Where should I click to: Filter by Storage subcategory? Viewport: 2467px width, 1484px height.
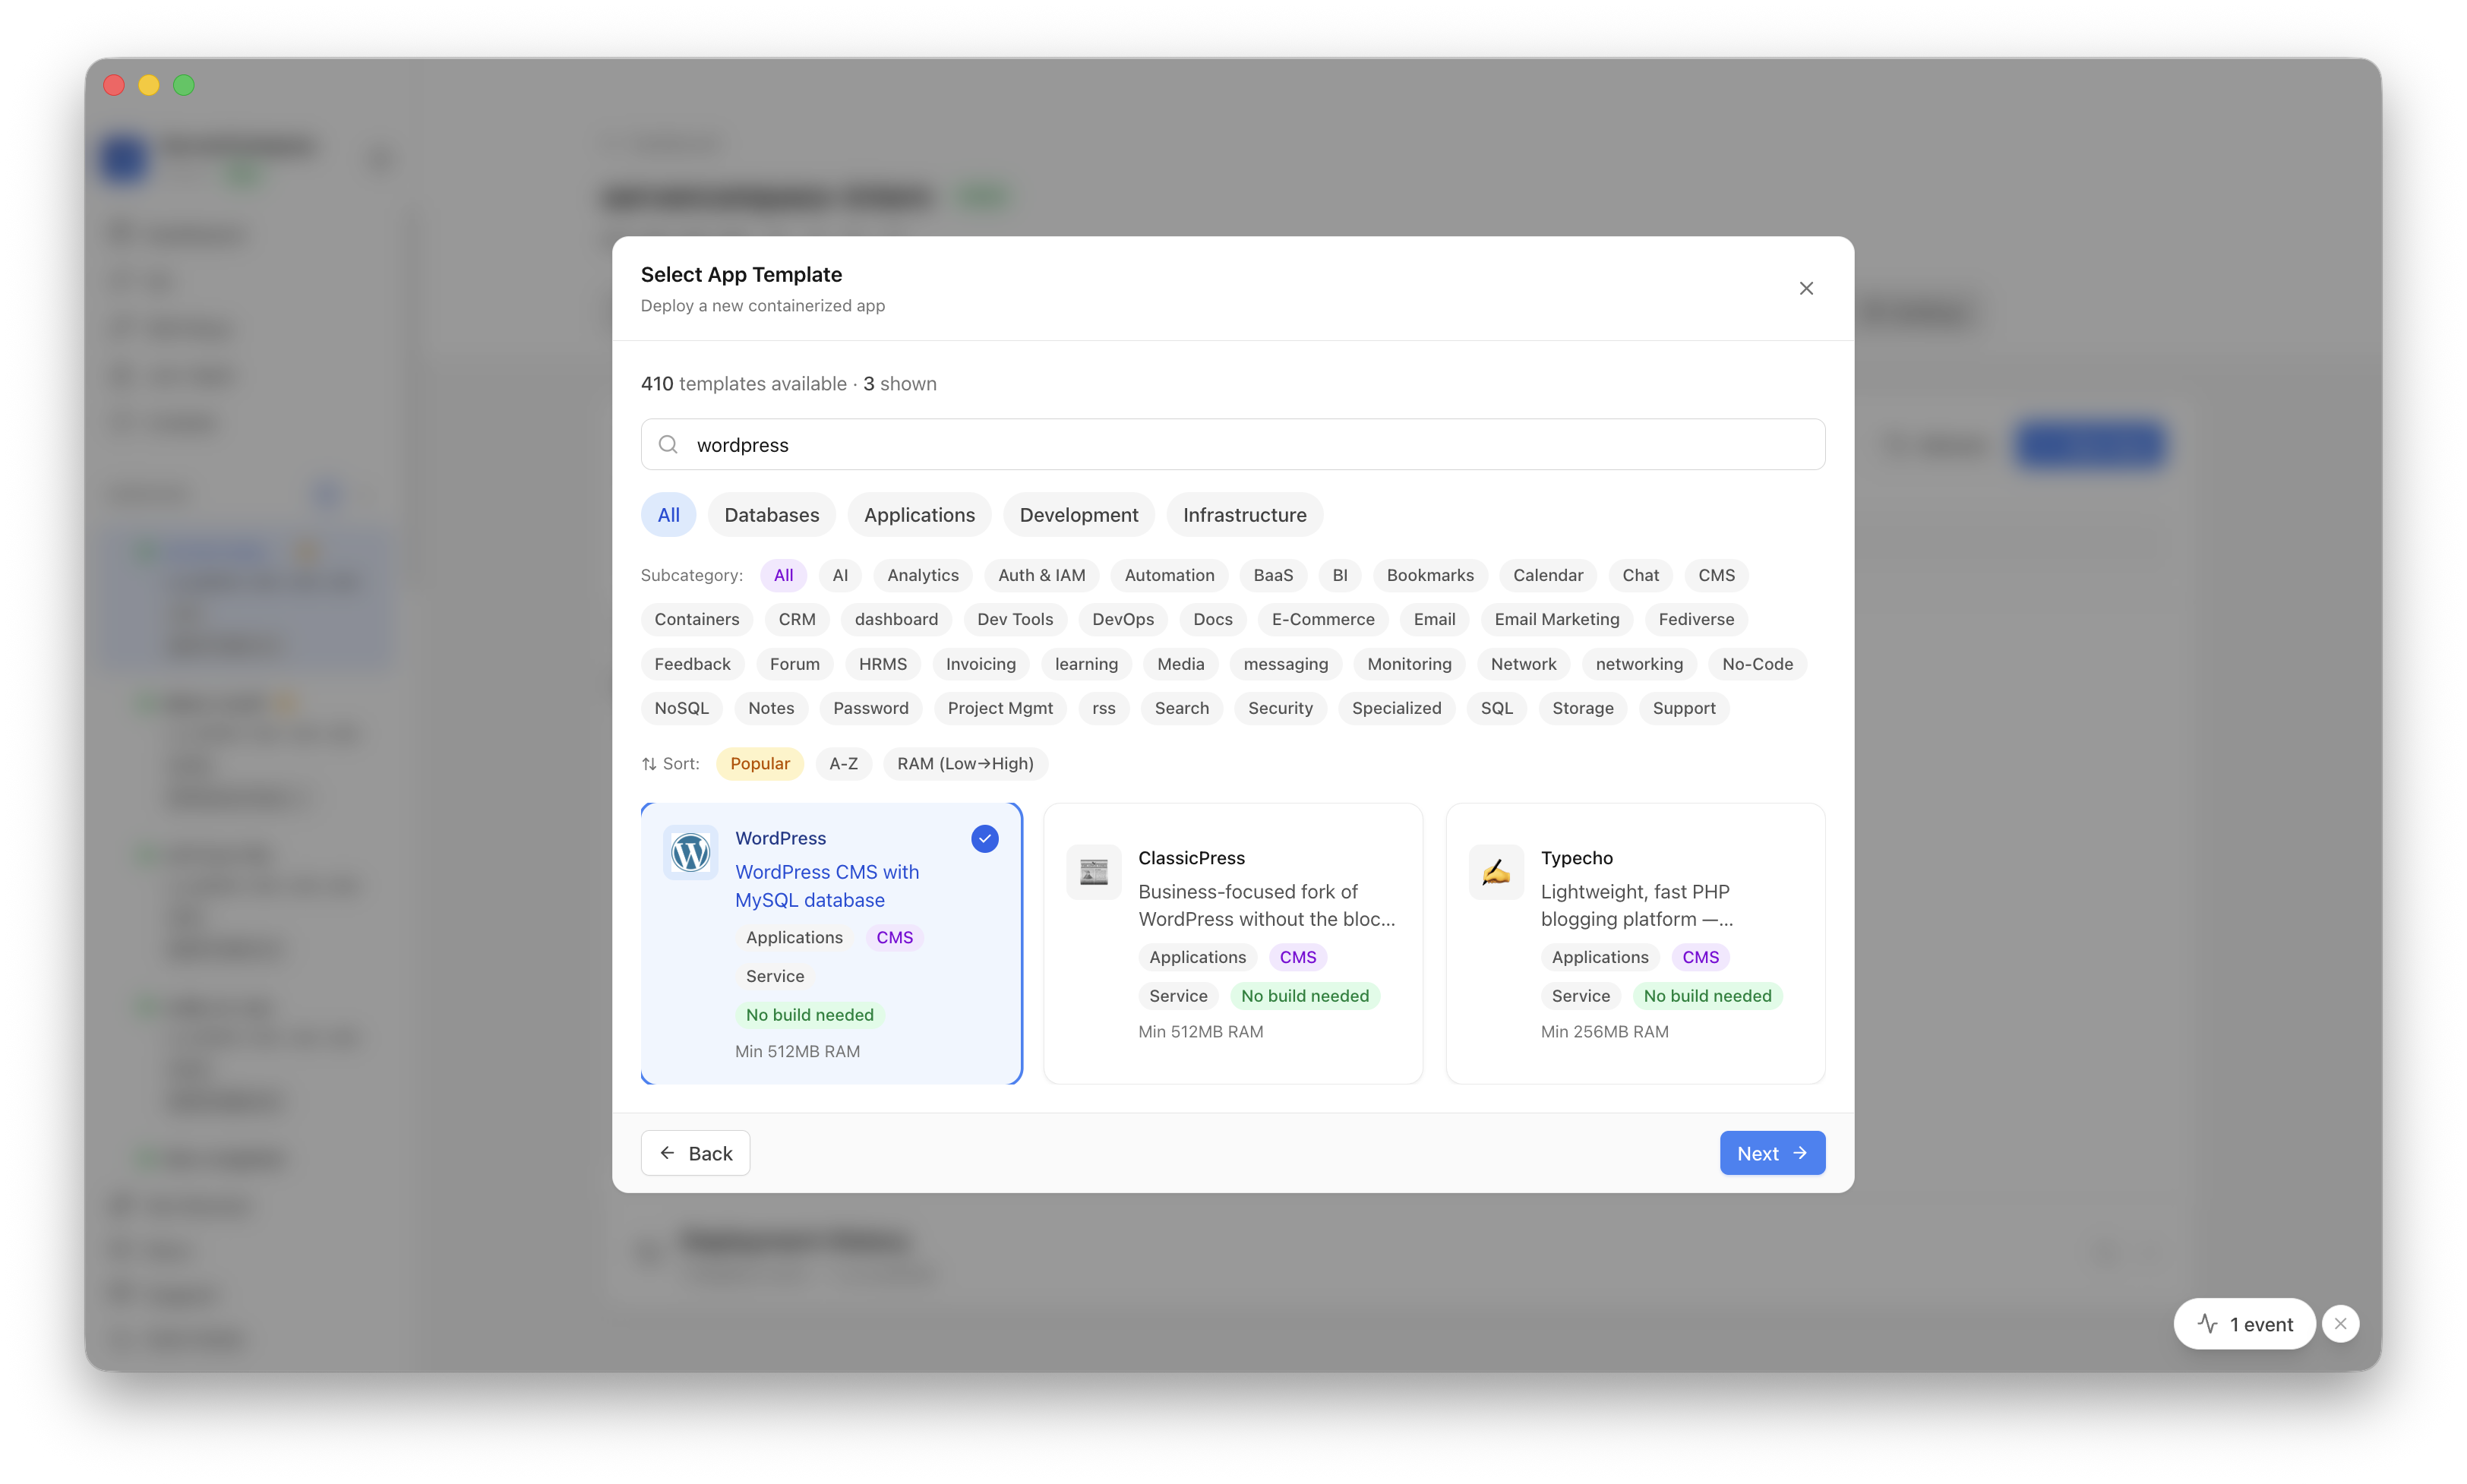1582,708
